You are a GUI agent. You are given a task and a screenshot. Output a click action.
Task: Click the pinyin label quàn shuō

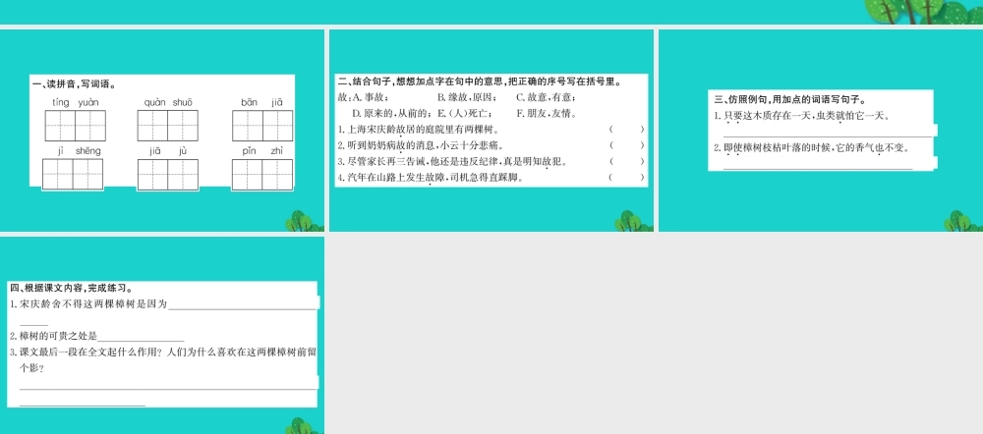pyautogui.click(x=168, y=103)
